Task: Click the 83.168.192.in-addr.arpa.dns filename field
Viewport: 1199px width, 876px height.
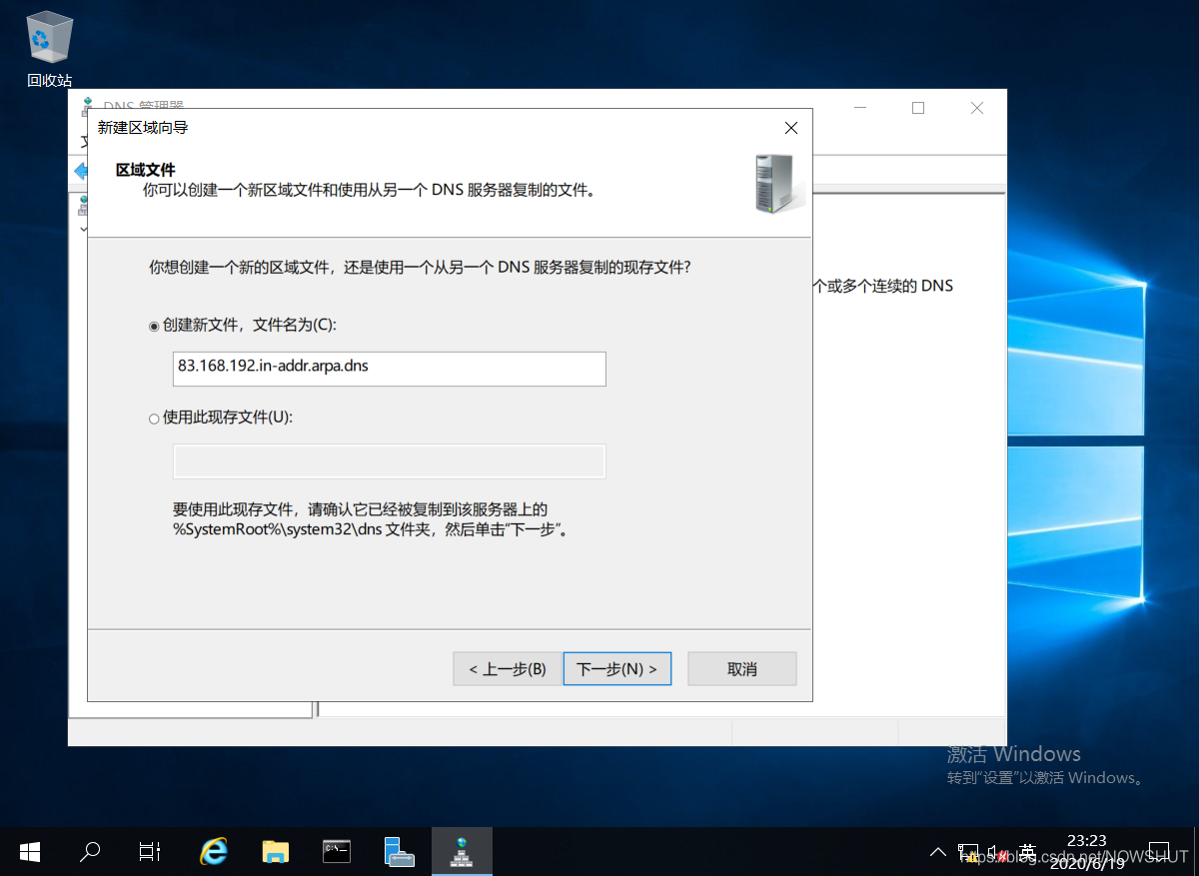Action: click(x=389, y=369)
